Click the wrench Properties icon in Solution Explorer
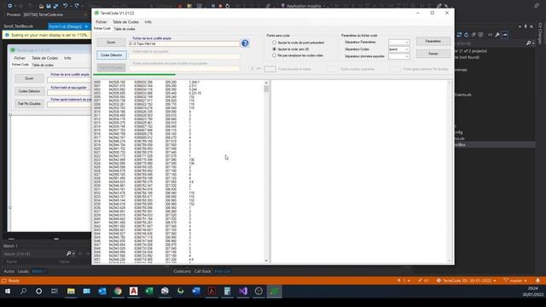The height and width of the screenshot is (307, 546). (x=497, y=35)
